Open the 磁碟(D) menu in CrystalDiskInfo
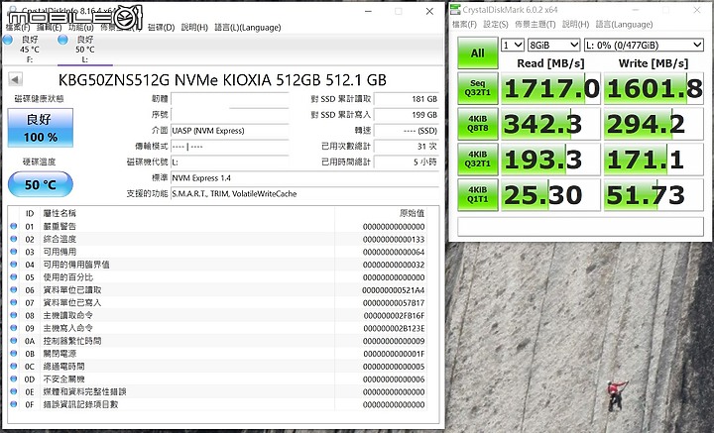The height and width of the screenshot is (433, 714). [162, 28]
